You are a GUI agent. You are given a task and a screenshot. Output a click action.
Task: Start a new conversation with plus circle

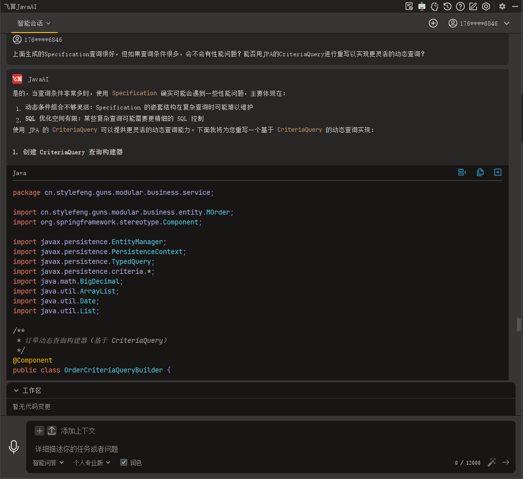coord(433,23)
